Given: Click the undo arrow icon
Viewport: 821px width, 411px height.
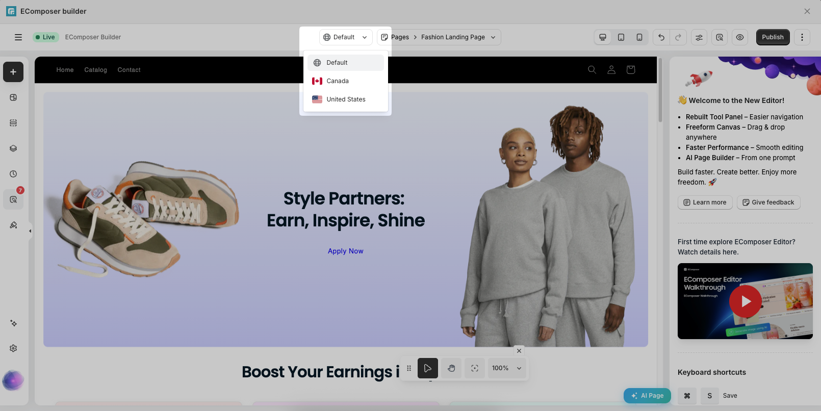Looking at the screenshot, I should (661, 37).
